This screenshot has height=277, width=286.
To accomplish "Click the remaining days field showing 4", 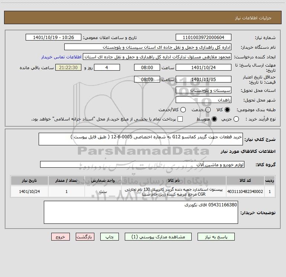I will click(107, 67).
